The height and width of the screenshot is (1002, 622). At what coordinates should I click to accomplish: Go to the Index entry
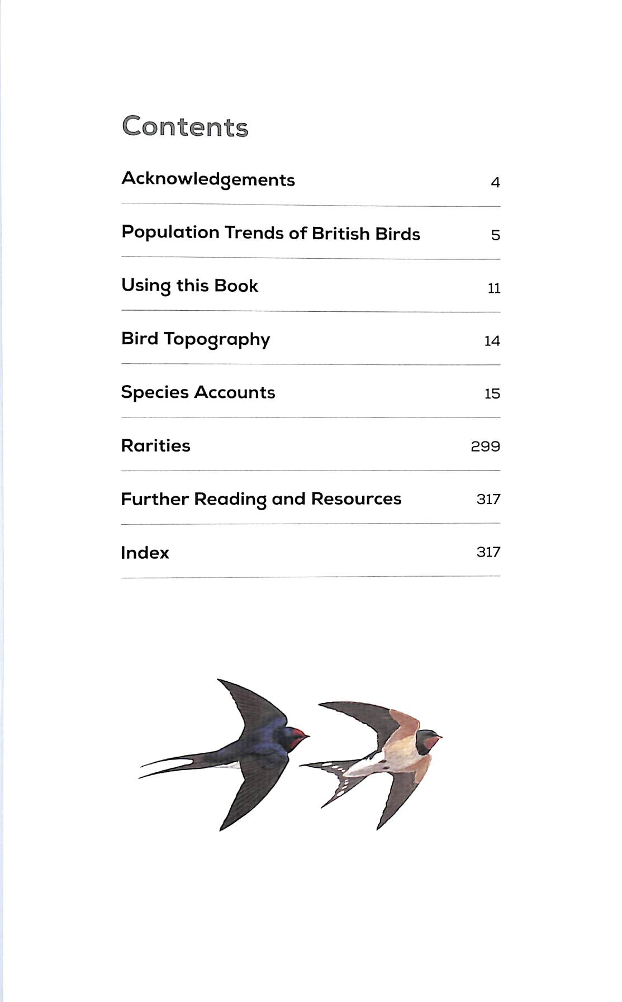coord(145,552)
